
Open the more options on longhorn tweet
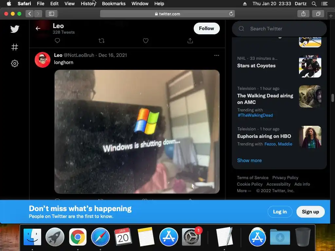pyautogui.click(x=217, y=55)
